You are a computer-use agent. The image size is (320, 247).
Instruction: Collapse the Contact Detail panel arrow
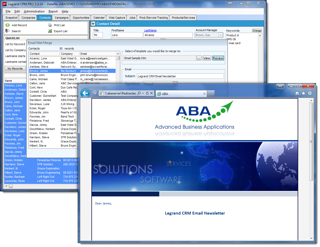pos(93,24)
